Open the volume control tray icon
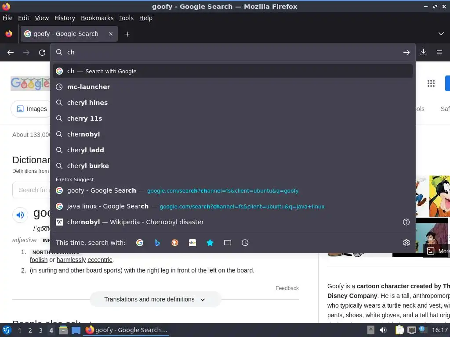The width and height of the screenshot is (450, 337). coord(383,330)
